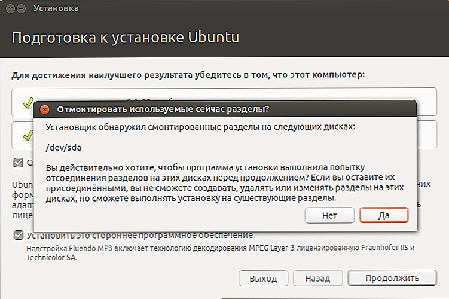Click the second green checkmark icon

[28, 135]
